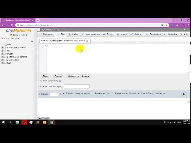
Task: Enable Retain query box checkbox
Action: click(93, 93)
